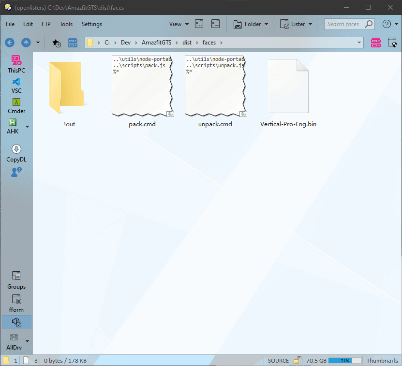Go up to the parent folder

coord(26,43)
